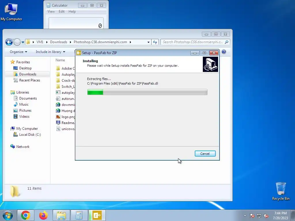Go forward in Explorer navigation
This screenshot has height=221, width=295.
pyautogui.click(x=17, y=42)
